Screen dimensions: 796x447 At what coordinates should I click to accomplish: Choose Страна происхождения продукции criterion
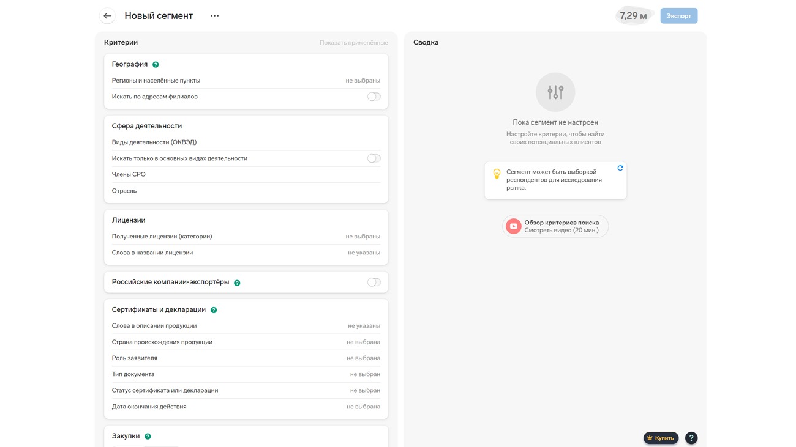click(x=246, y=342)
